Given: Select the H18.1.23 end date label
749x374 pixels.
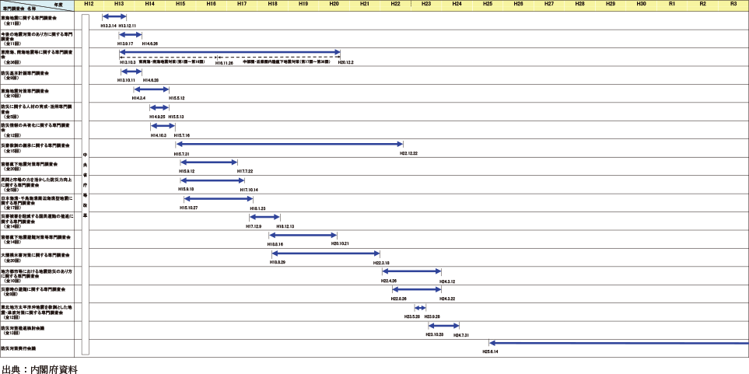Looking at the screenshot, I should [x=258, y=208].
